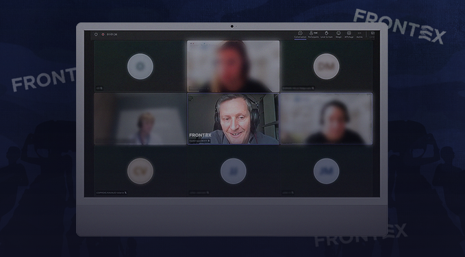
Task: Toggle the camera with the crossed-out icon
Action: [372, 34]
